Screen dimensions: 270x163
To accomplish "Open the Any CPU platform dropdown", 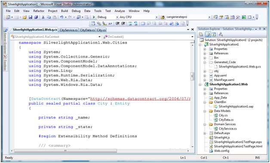I will tap(156, 17).
